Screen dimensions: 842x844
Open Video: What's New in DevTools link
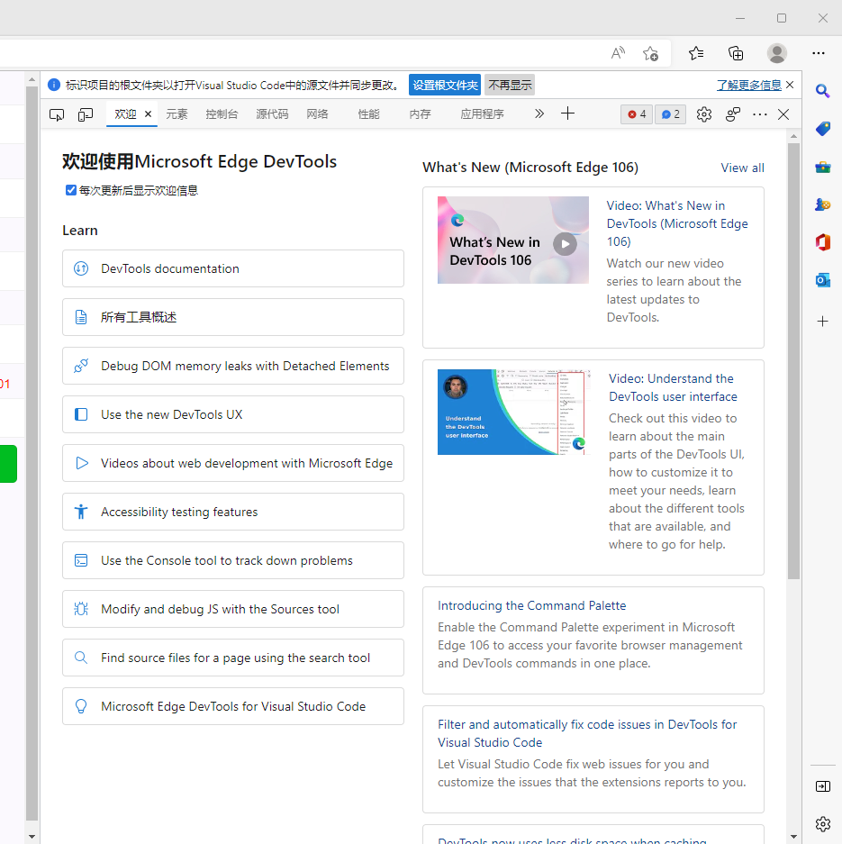click(677, 223)
